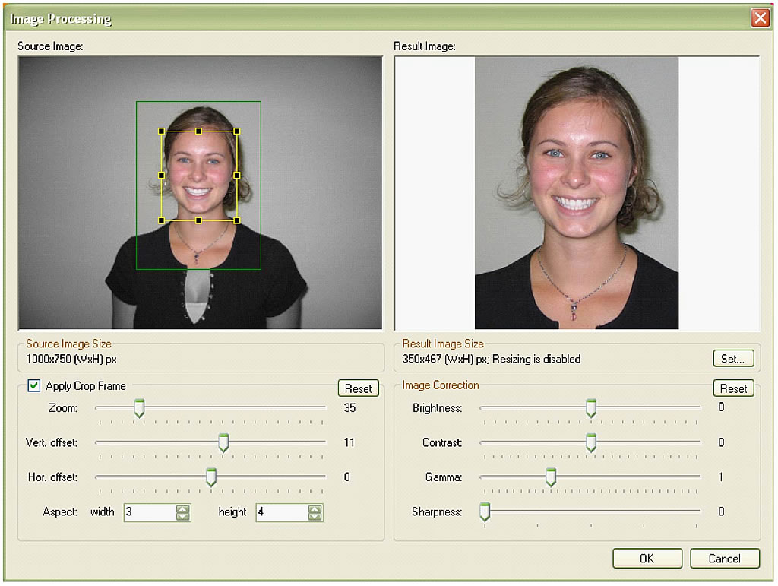Click the Cancel button
This screenshot has width=778, height=586.
[724, 558]
